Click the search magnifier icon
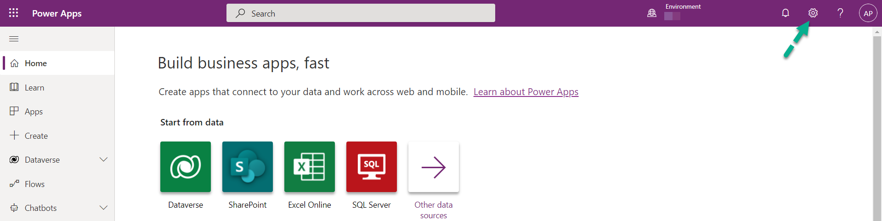This screenshot has height=221, width=882. pyautogui.click(x=240, y=13)
